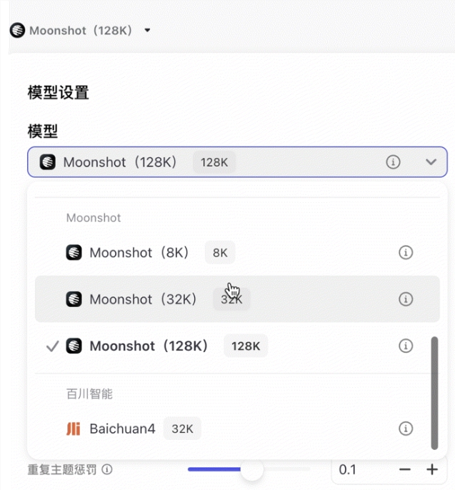
Task: Open Moonshot (128K) header dropdown arrow
Action: tap(148, 31)
